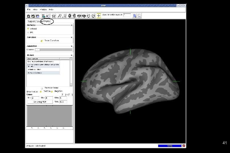Click the zoom out magnifier icon
Screen dimensions: 230x153
point(59,16)
